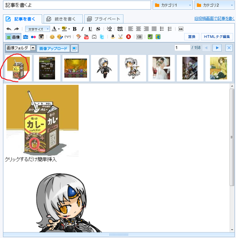
Task: Open the Instagram image icon
Action: point(41,37)
